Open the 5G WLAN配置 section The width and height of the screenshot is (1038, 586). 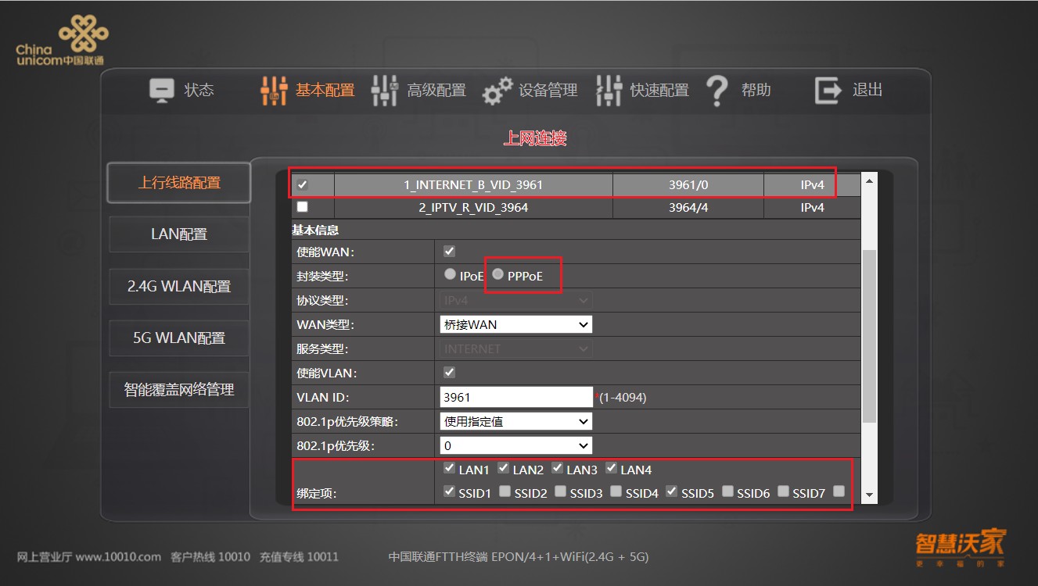point(178,338)
